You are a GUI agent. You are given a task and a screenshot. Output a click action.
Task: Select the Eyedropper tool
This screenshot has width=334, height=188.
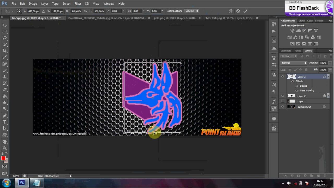click(x=5, y=57)
